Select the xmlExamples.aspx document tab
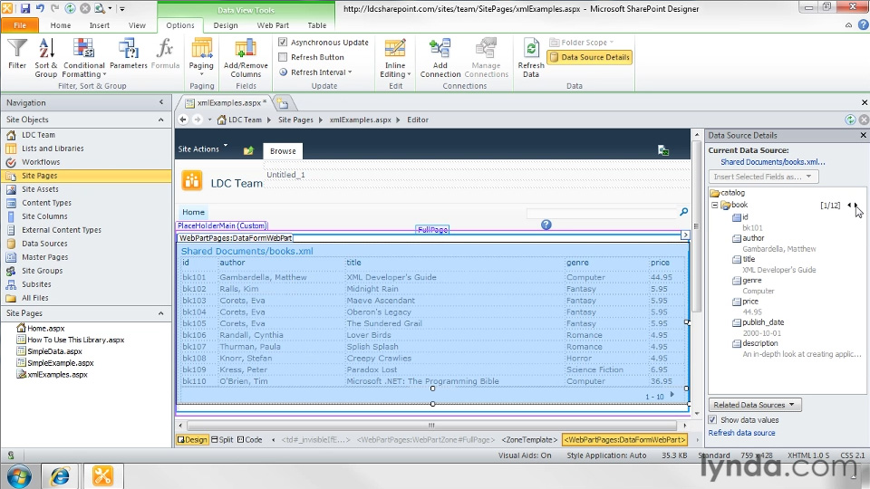Image resolution: width=870 pixels, height=489 pixels. pyautogui.click(x=227, y=102)
